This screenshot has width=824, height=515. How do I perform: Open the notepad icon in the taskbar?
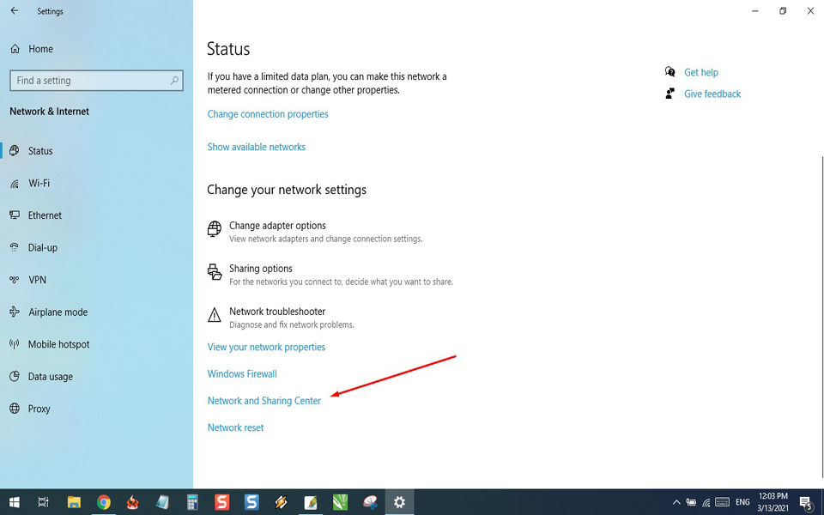[162, 502]
